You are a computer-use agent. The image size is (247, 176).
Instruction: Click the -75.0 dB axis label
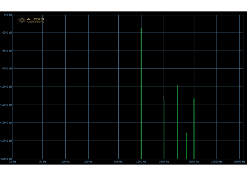pyautogui.click(x=7, y=68)
